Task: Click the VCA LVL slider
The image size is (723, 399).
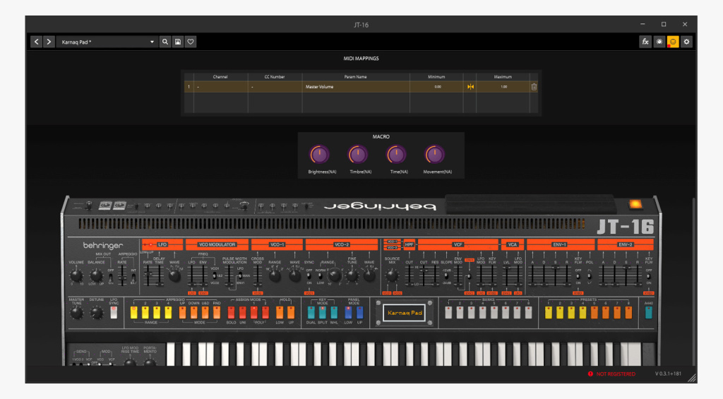Action: coord(507,275)
